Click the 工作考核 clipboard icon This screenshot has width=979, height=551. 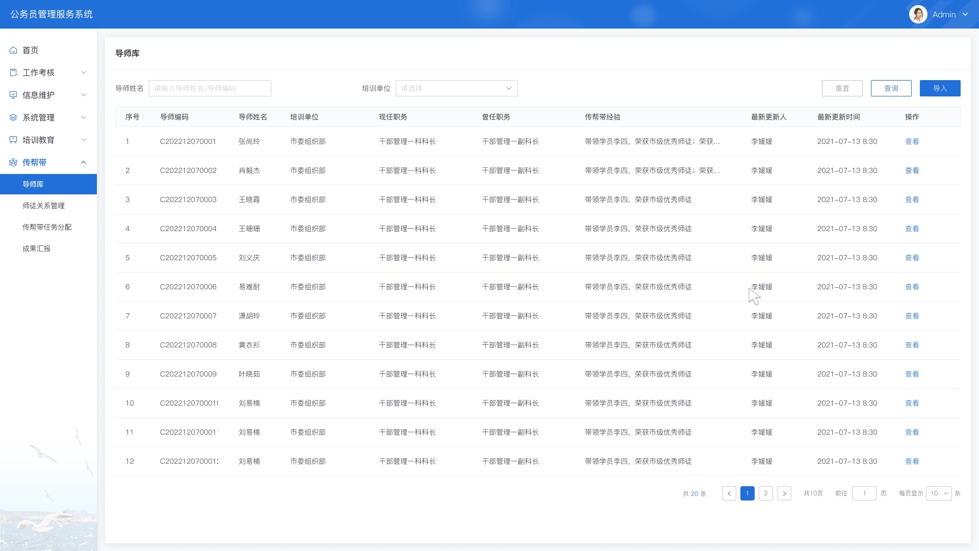click(x=13, y=72)
